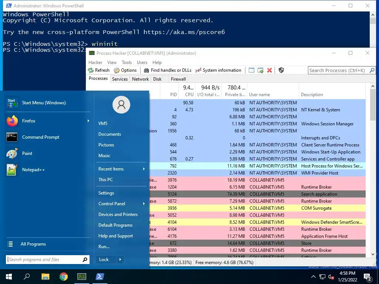
Task: Click the All Programs list icon
Action: pos(10,244)
